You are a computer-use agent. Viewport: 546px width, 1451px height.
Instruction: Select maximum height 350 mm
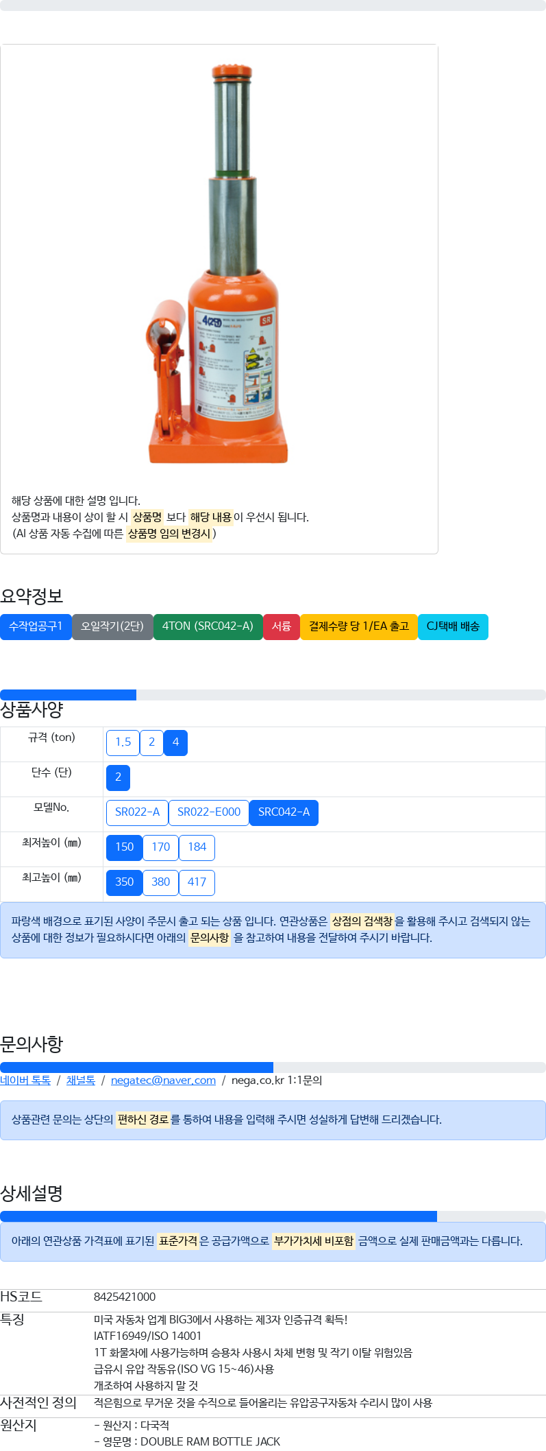tap(125, 882)
